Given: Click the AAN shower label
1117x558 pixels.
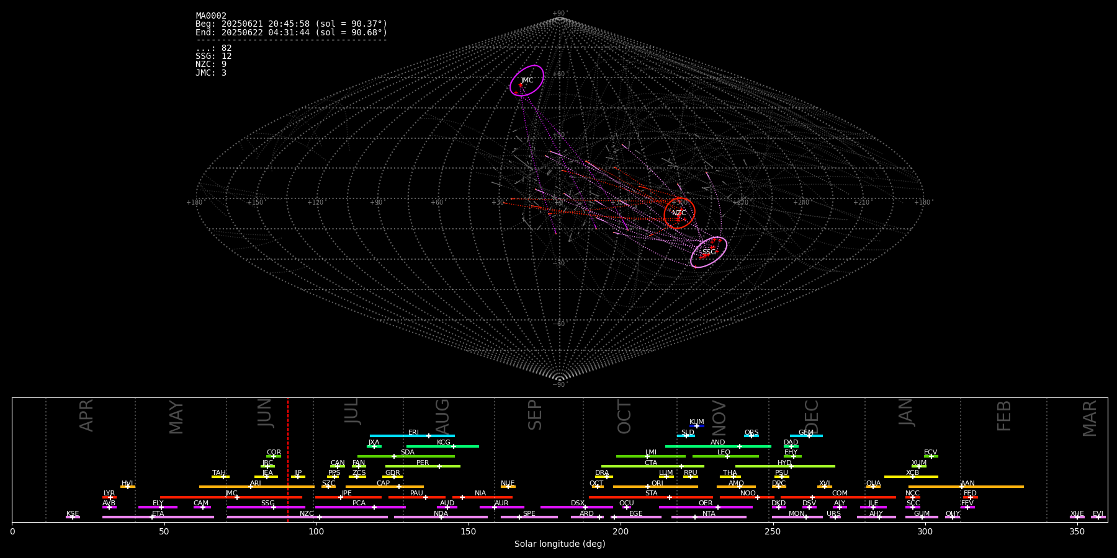Looking at the screenshot, I should coord(967,484).
